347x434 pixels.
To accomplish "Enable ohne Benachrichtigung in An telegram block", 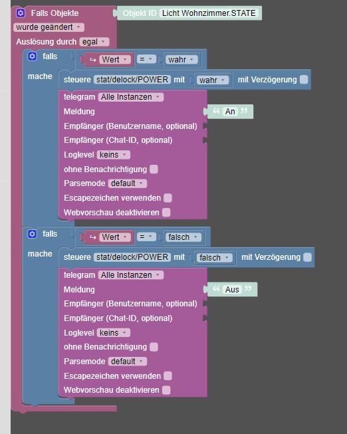I will coord(154,169).
